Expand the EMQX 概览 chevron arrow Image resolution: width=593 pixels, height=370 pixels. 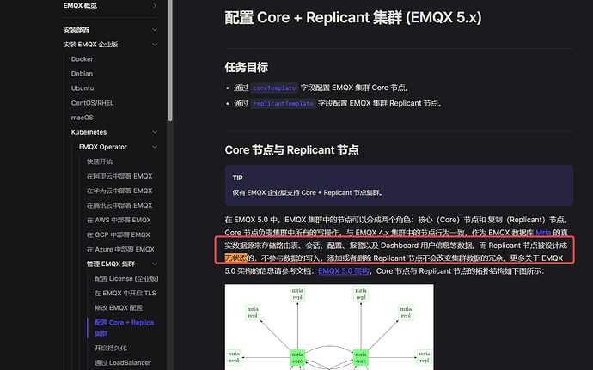pos(155,6)
